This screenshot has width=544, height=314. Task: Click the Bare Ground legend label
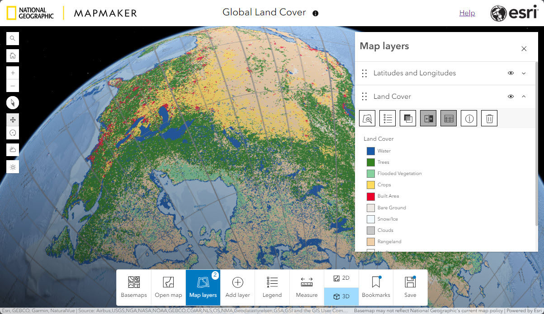coord(392,208)
